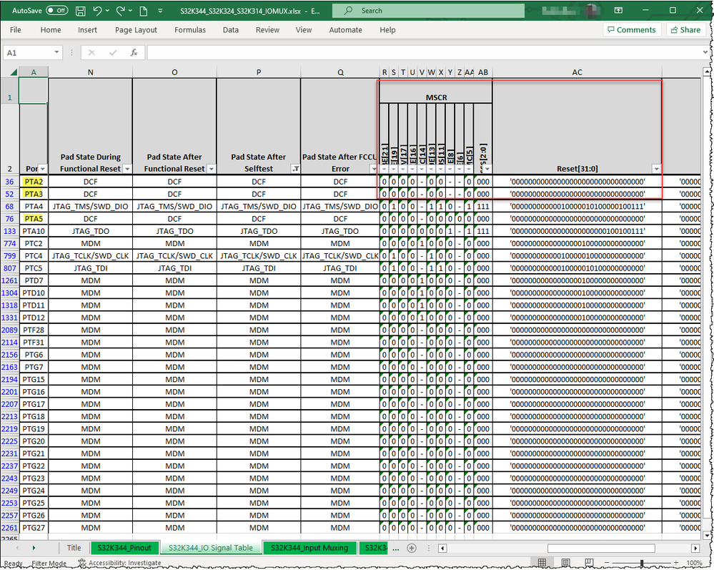The width and height of the screenshot is (714, 570).
Task: Toggle the AutoSave switch
Action: click(x=56, y=11)
